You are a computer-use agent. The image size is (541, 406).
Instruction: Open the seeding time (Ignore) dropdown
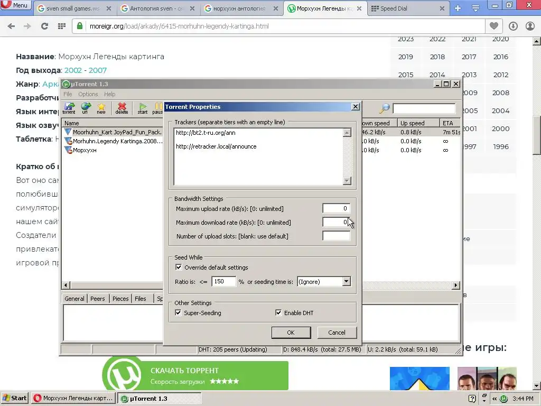346,282
